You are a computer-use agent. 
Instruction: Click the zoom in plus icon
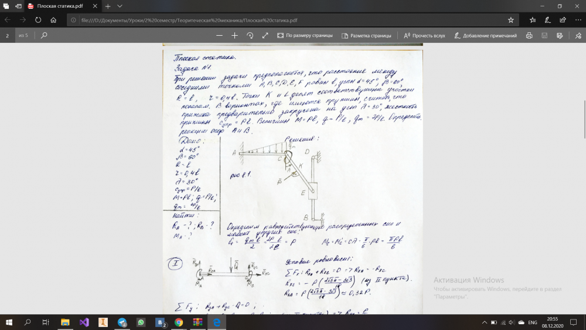[234, 35]
